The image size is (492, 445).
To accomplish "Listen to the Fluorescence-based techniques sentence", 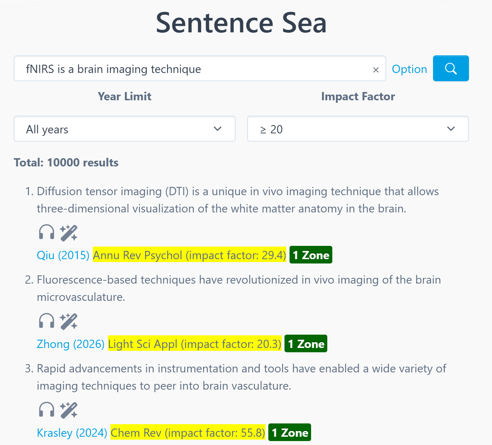I will (x=47, y=321).
